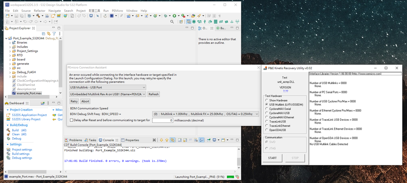Minimize the Project Explorer panel
The height and width of the screenshot is (183, 407).
click(x=53, y=28)
